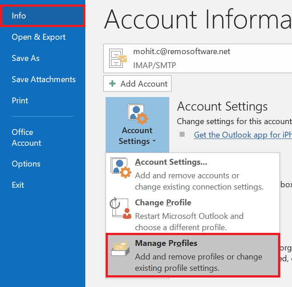Open Outlook Options
This screenshot has width=292, height=287.
tap(26, 164)
